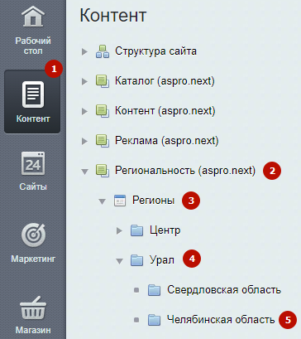Image resolution: width=301 pixels, height=339 pixels.
Task: Open Каталог (aspro.next) tree item text
Action: [x=165, y=81]
